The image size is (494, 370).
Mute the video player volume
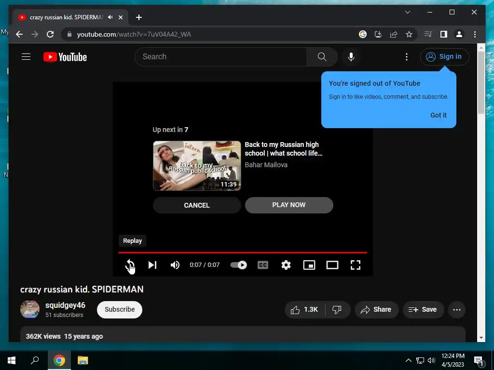coord(175,265)
